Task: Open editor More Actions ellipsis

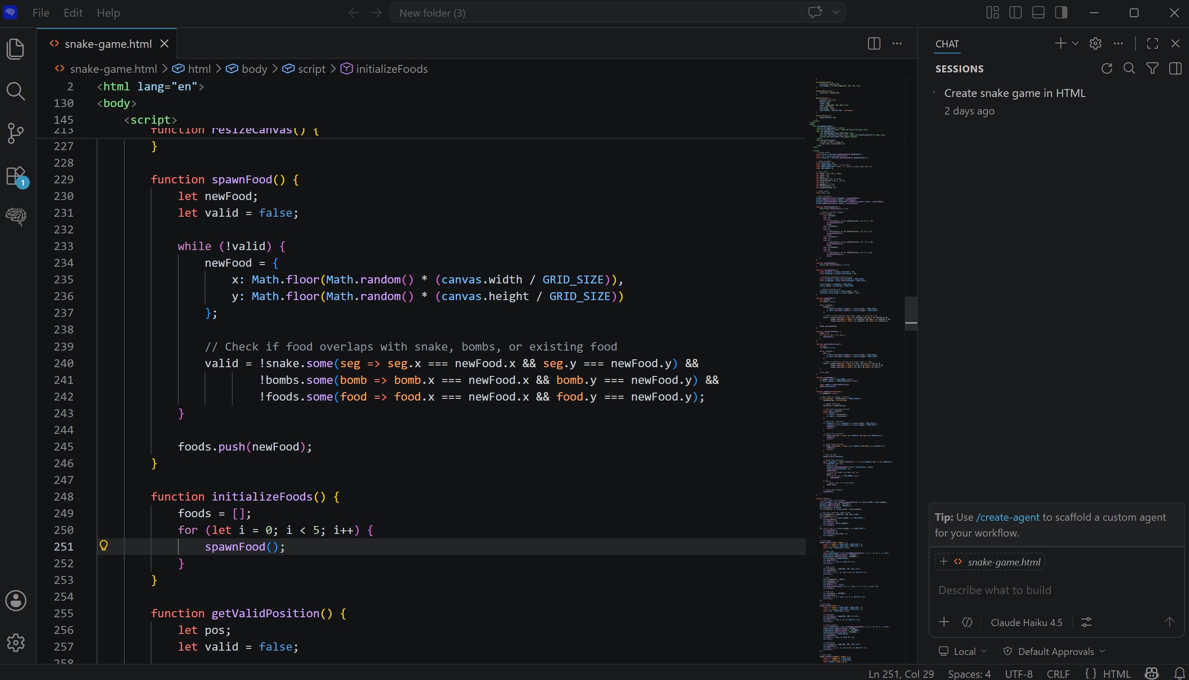Action: point(897,43)
